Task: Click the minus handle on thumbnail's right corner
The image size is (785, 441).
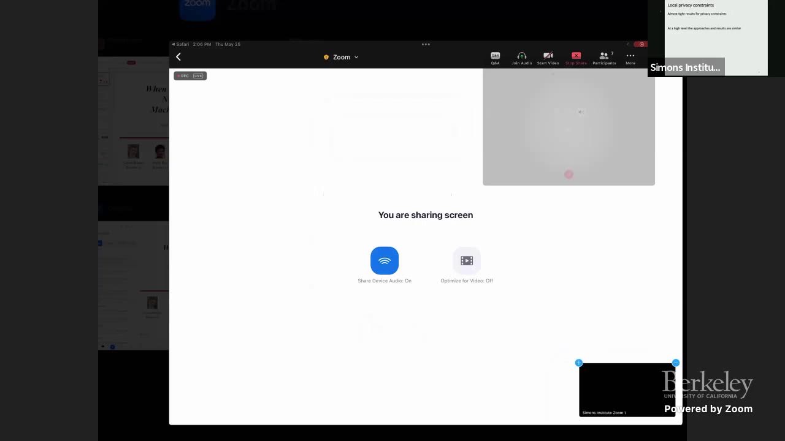Action: (x=676, y=363)
